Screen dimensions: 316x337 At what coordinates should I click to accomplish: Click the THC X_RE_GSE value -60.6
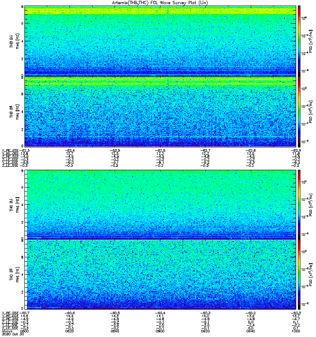70,313
